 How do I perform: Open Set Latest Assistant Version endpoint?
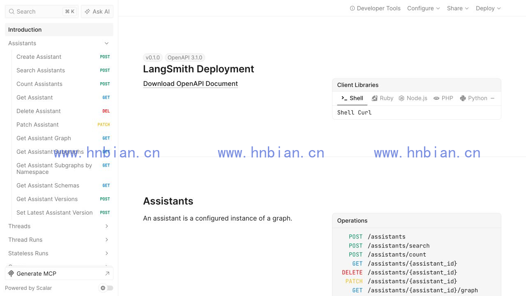point(63,213)
